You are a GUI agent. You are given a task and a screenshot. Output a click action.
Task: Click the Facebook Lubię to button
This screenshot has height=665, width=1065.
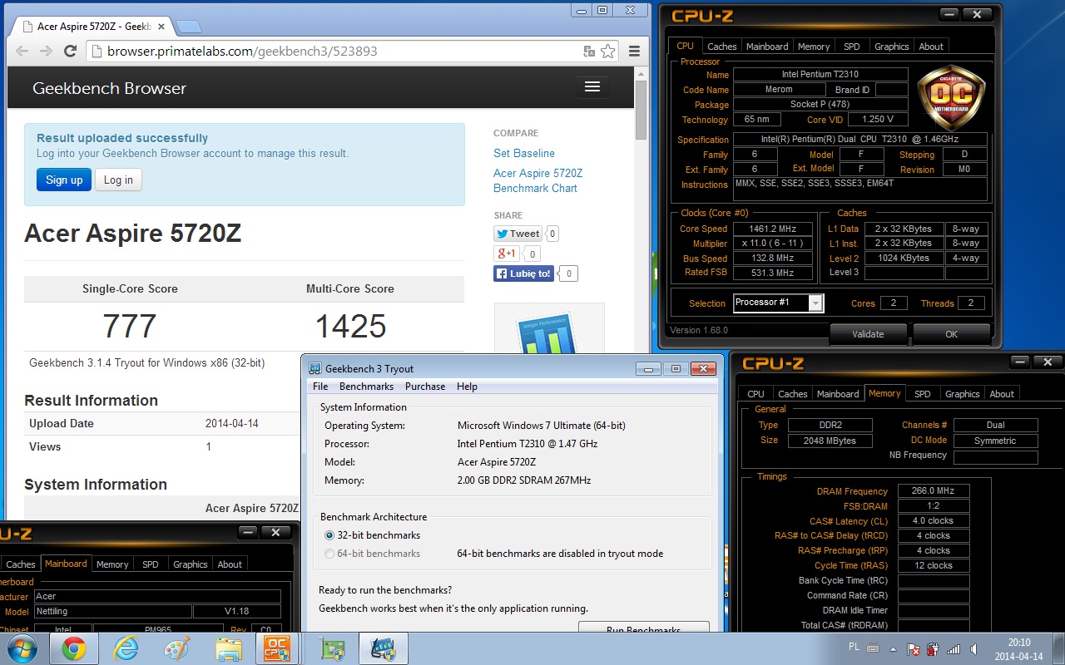point(523,273)
